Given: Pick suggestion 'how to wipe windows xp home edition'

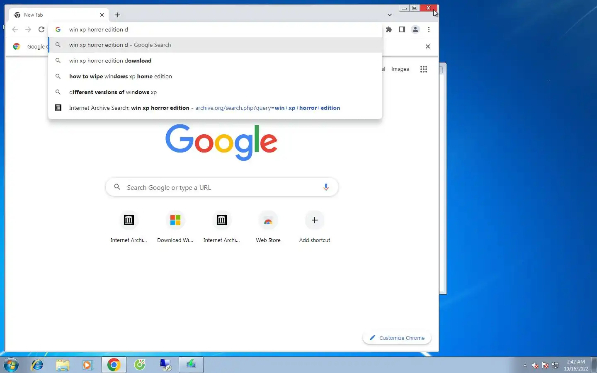Looking at the screenshot, I should [x=215, y=76].
